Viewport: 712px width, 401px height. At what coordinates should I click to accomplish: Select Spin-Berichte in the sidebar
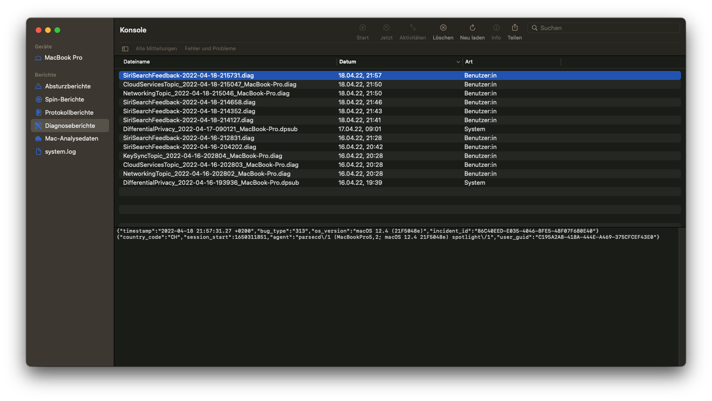64,100
